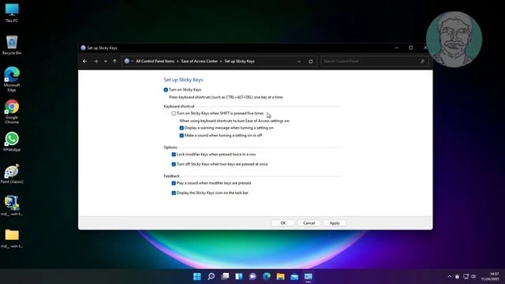505x284 pixels.
Task: Toggle Lock modifier keys when pressed twice
Action: coord(174,155)
